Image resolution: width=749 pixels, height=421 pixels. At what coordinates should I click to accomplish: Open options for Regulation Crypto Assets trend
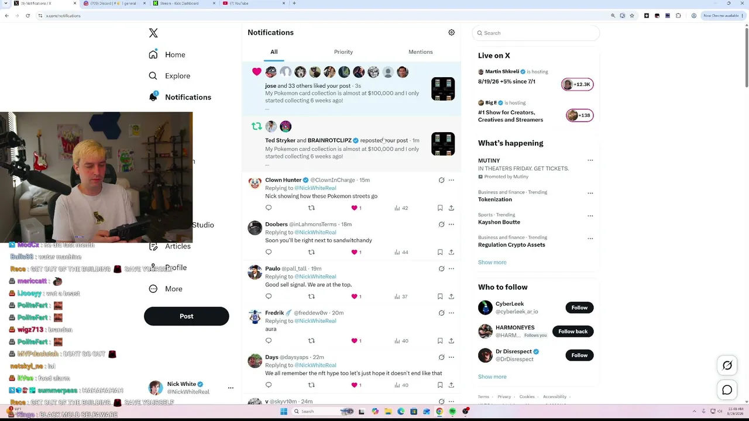(x=590, y=239)
